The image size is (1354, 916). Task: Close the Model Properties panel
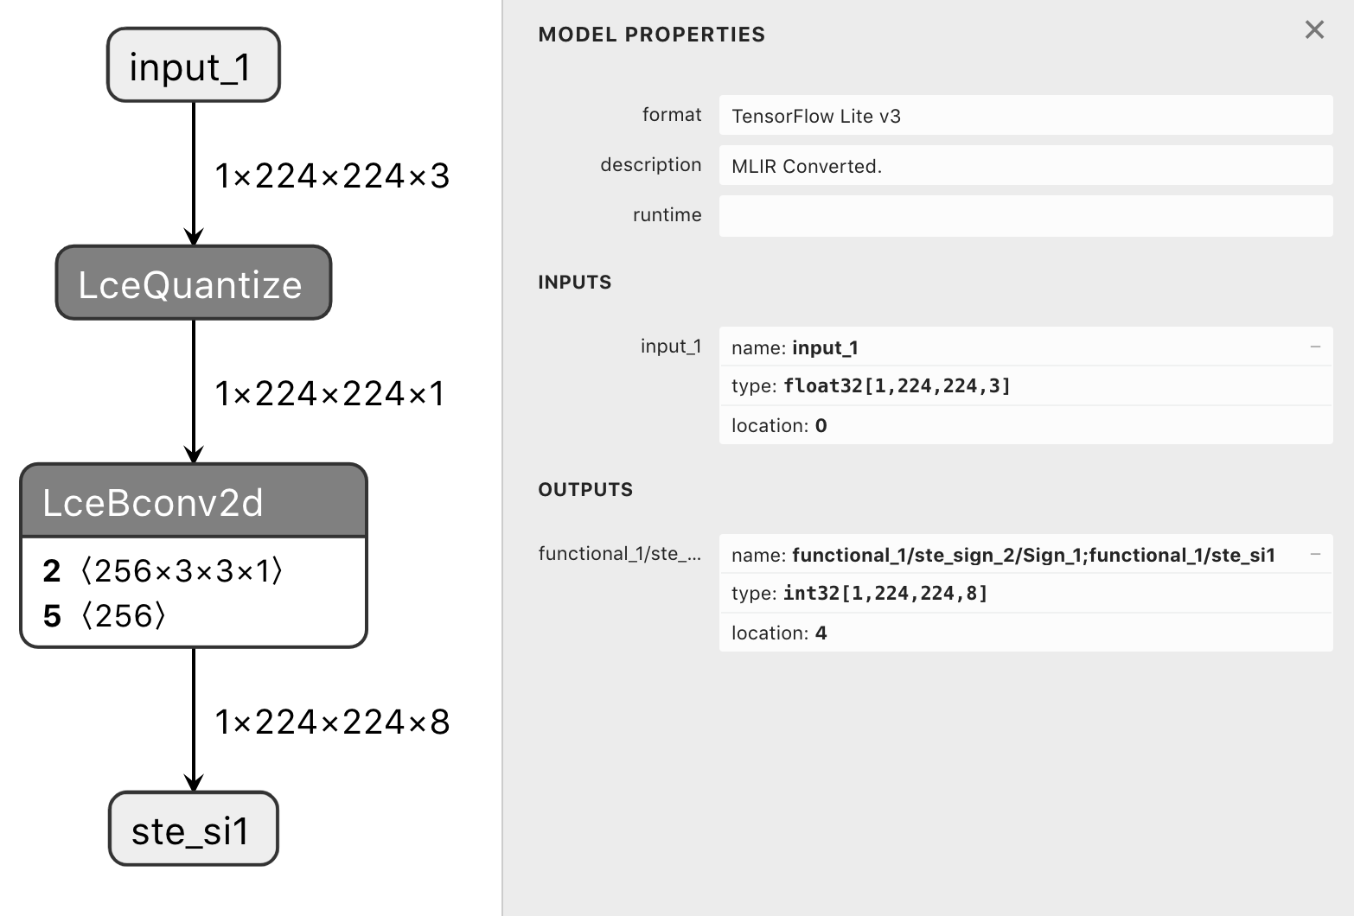pos(1314,30)
